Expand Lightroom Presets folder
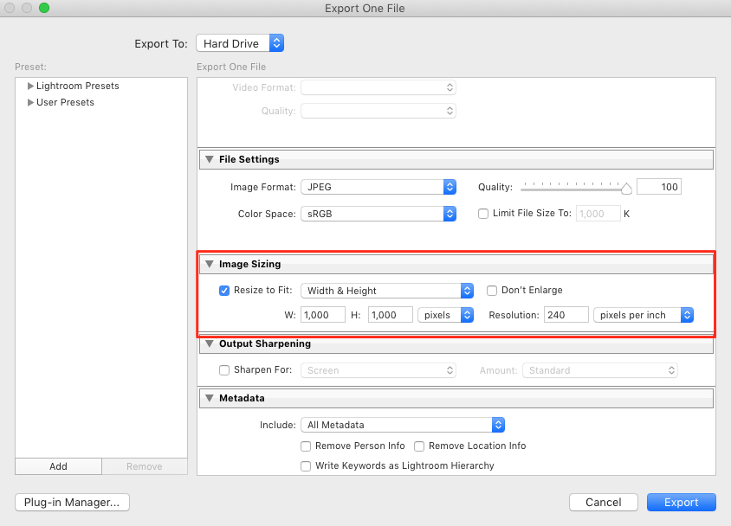731x526 pixels. 30,86
